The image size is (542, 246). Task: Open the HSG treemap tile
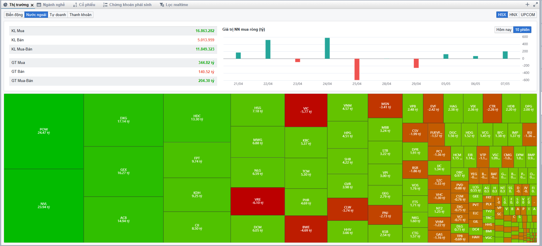(x=258, y=110)
